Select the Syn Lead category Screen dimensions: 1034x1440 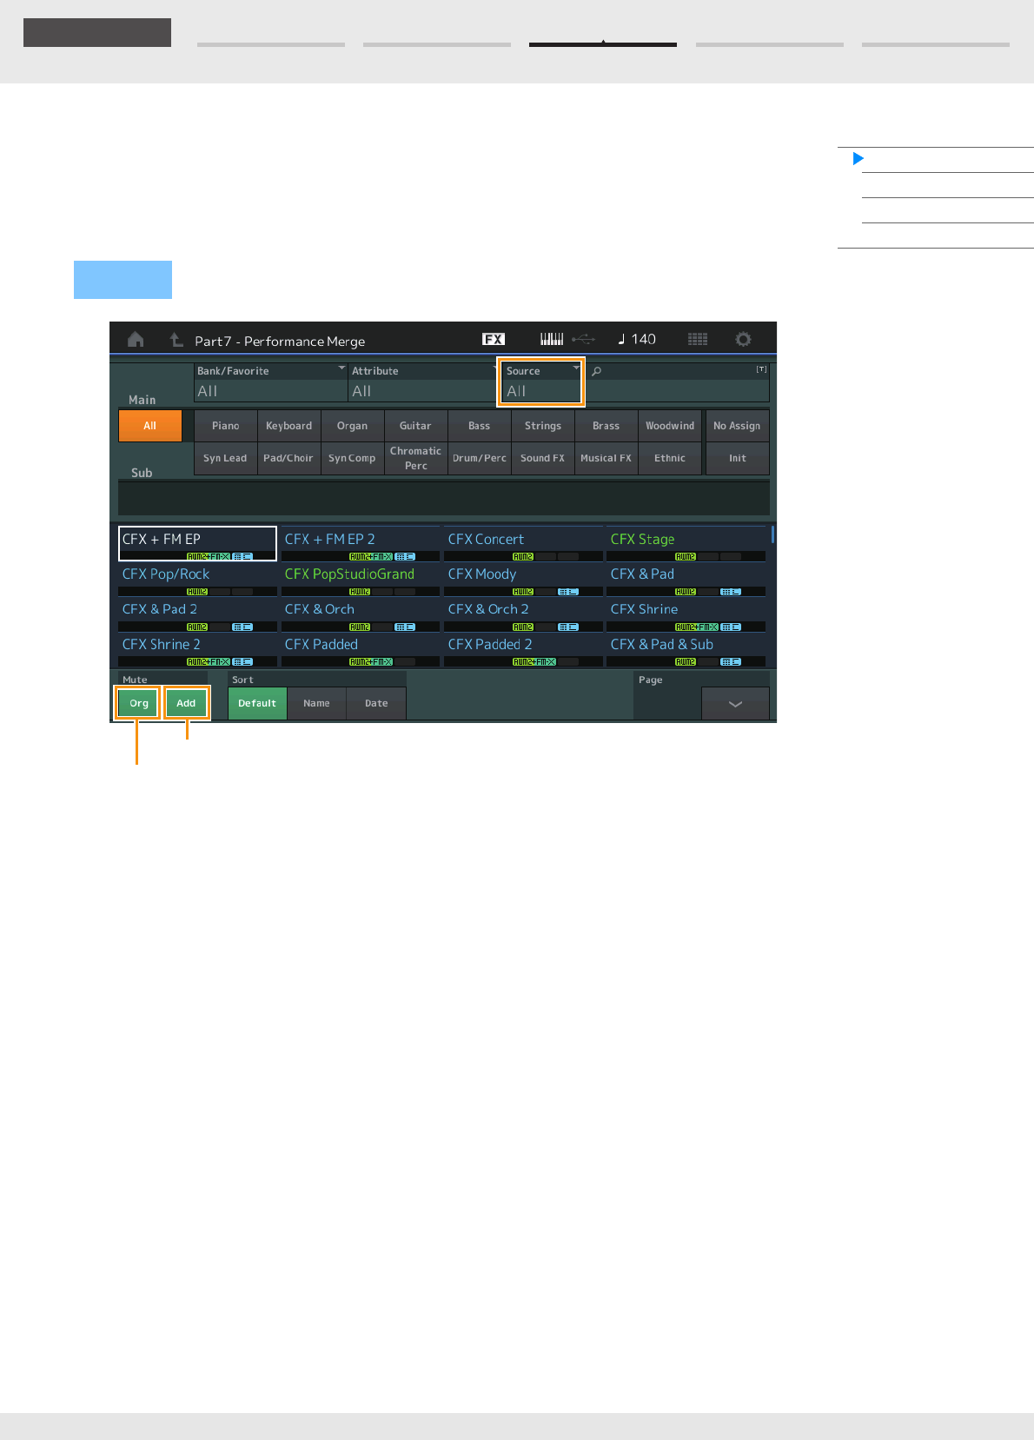[x=226, y=458]
